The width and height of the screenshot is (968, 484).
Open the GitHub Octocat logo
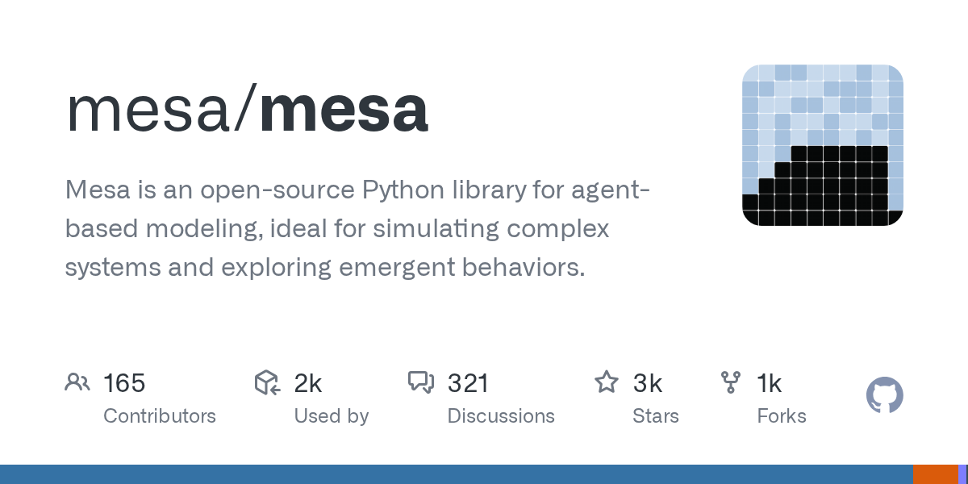pyautogui.click(x=884, y=396)
